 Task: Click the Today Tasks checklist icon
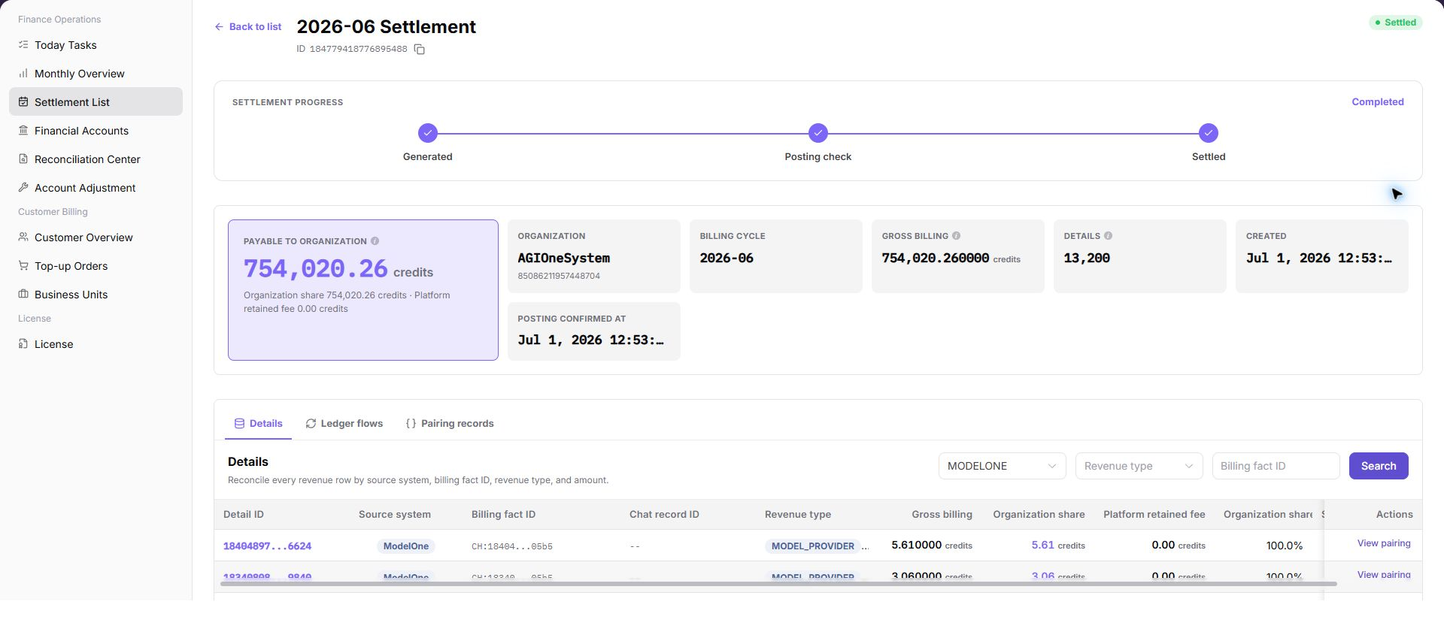23,45
